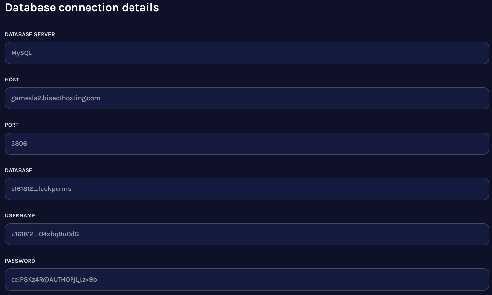Screen dimensions: 492x295
Task: Click the 'PORT' field label
Action: click(x=12, y=125)
